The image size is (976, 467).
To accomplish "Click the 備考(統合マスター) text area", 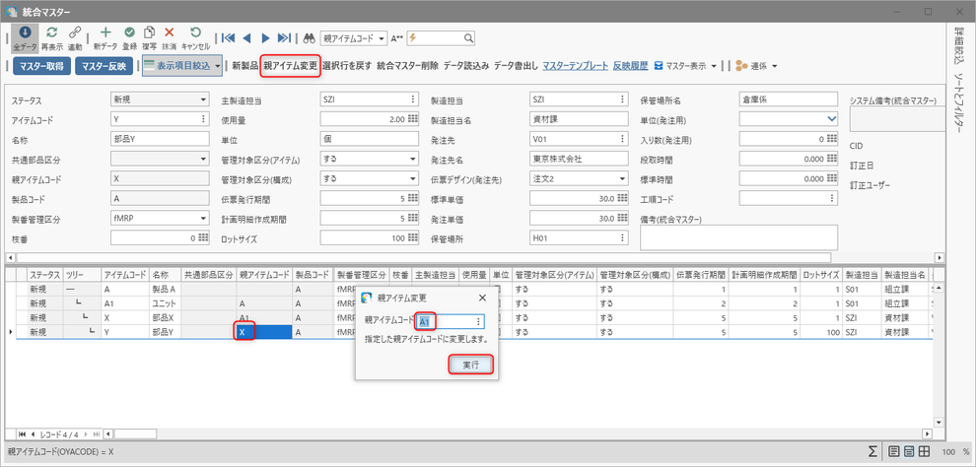I will coord(738,237).
